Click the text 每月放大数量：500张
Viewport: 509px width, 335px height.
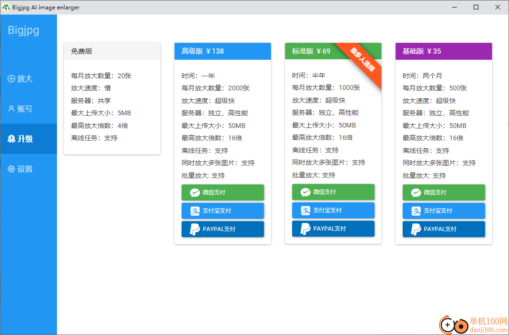tap(435, 88)
